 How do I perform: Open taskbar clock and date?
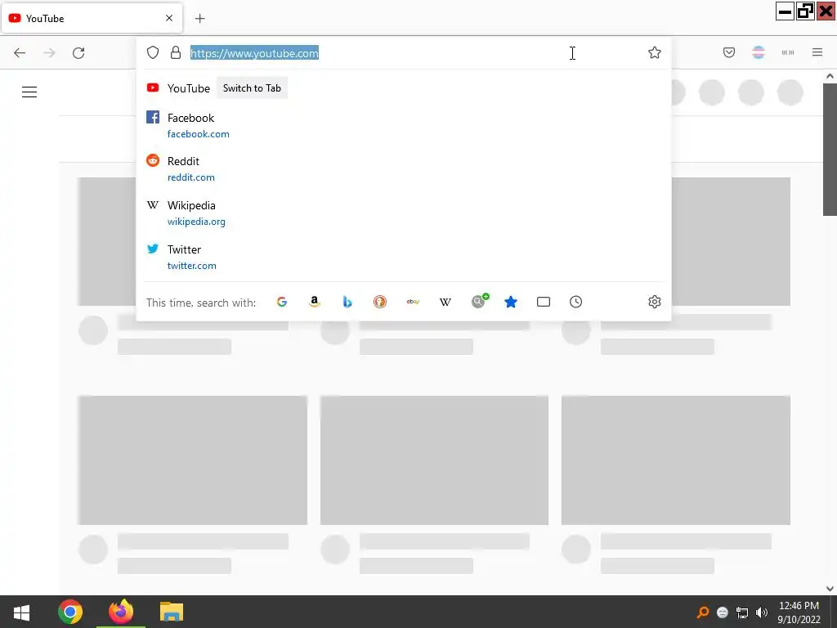tap(799, 612)
